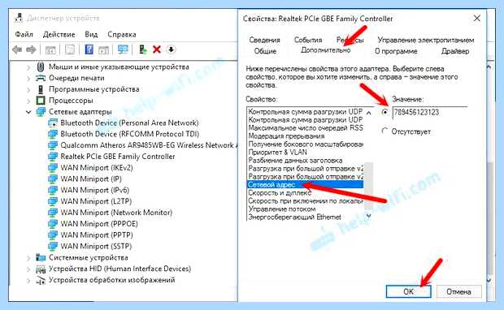Viewport: 504px width, 310px height.
Task: Click the icon beside Системные устройства
Action: tap(41, 257)
